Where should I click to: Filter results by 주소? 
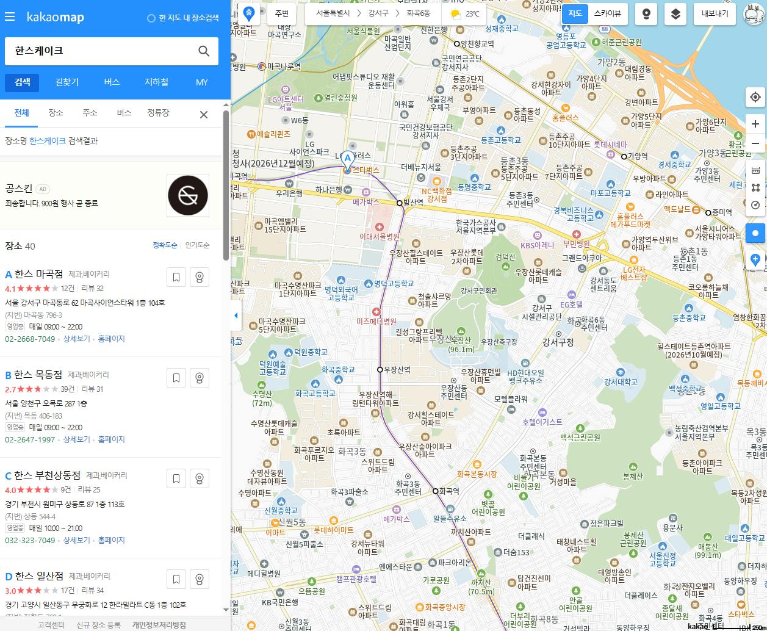click(x=90, y=113)
